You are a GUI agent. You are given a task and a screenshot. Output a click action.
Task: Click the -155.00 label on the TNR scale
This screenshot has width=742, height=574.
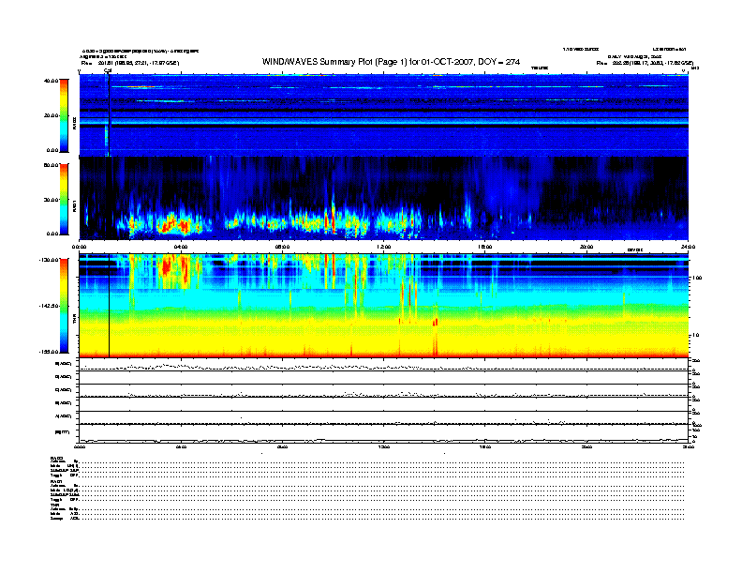(49, 352)
